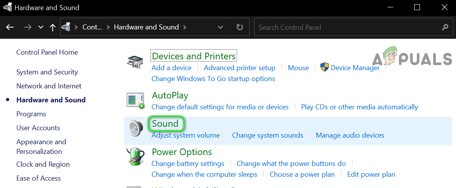Click the Power Options battery icon
Image resolution: width=456 pixels, height=188 pixels.
(136, 157)
